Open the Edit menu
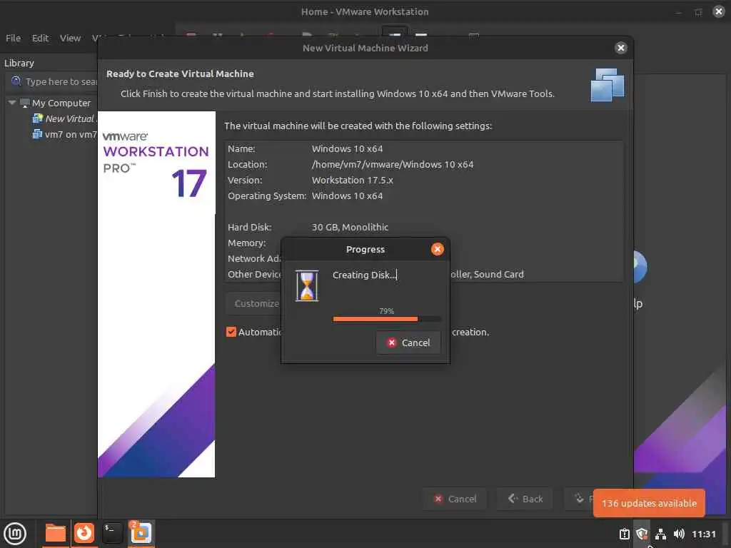 pyautogui.click(x=40, y=39)
